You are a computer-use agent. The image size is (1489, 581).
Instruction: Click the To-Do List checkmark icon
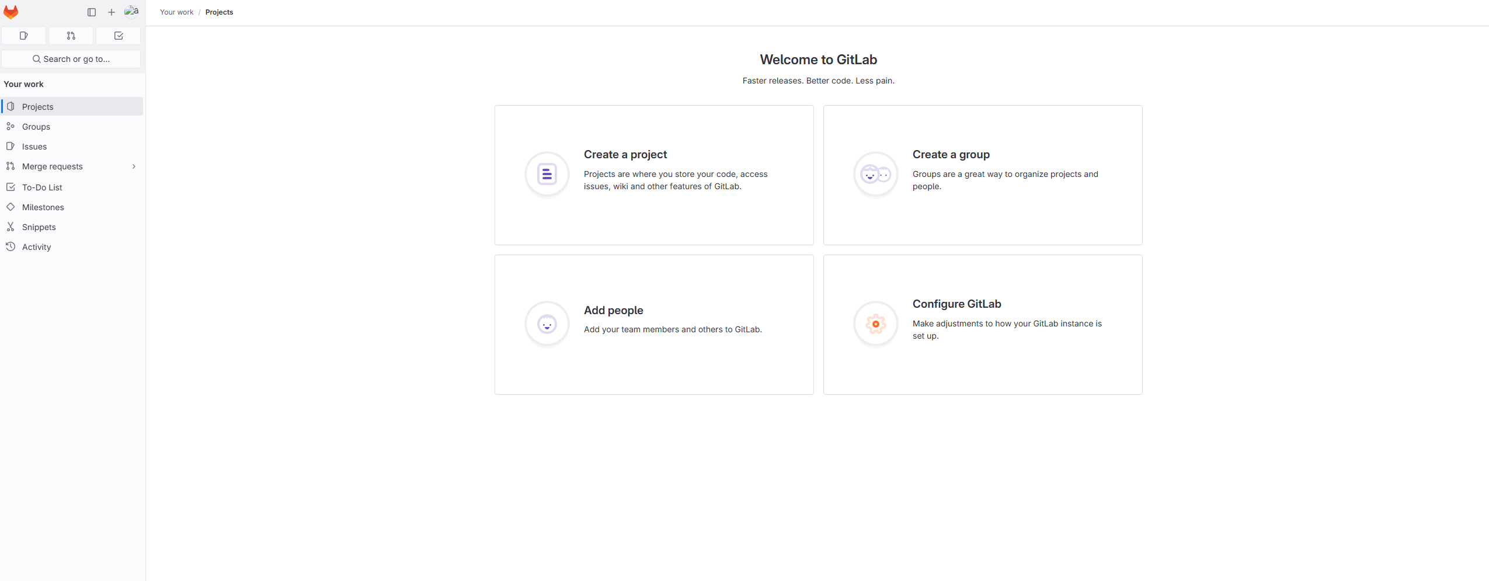point(11,187)
